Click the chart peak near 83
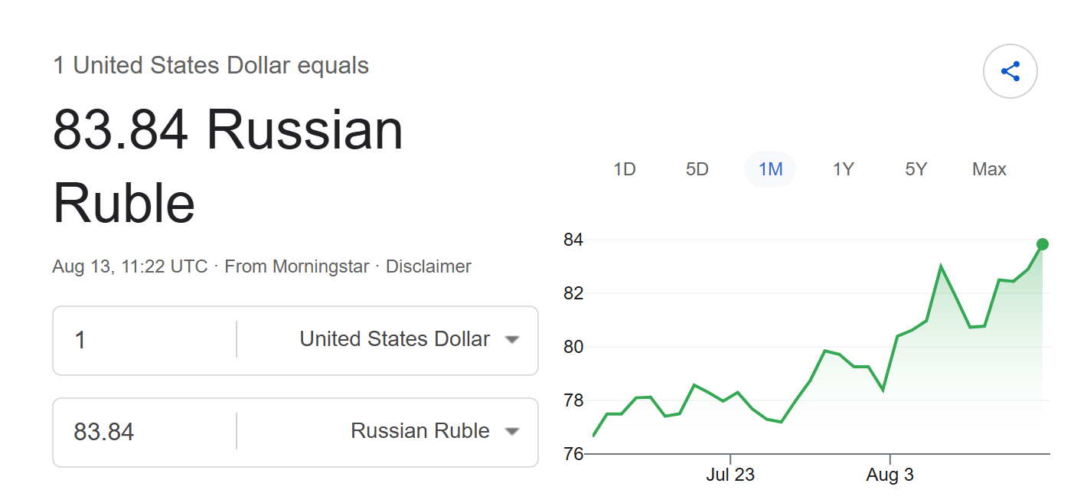The height and width of the screenshot is (503, 1087). [941, 266]
